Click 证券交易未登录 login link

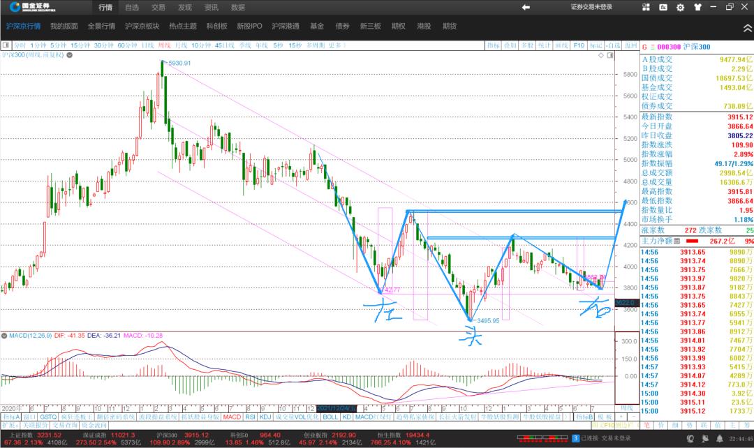pos(591,8)
